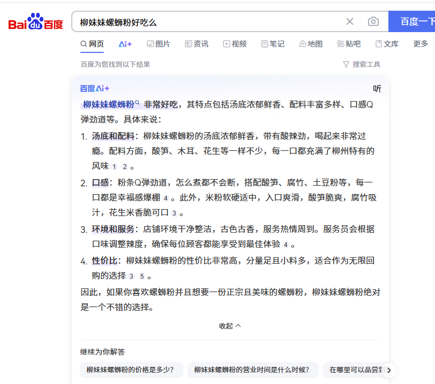Open the 文库 tab

click(x=387, y=44)
